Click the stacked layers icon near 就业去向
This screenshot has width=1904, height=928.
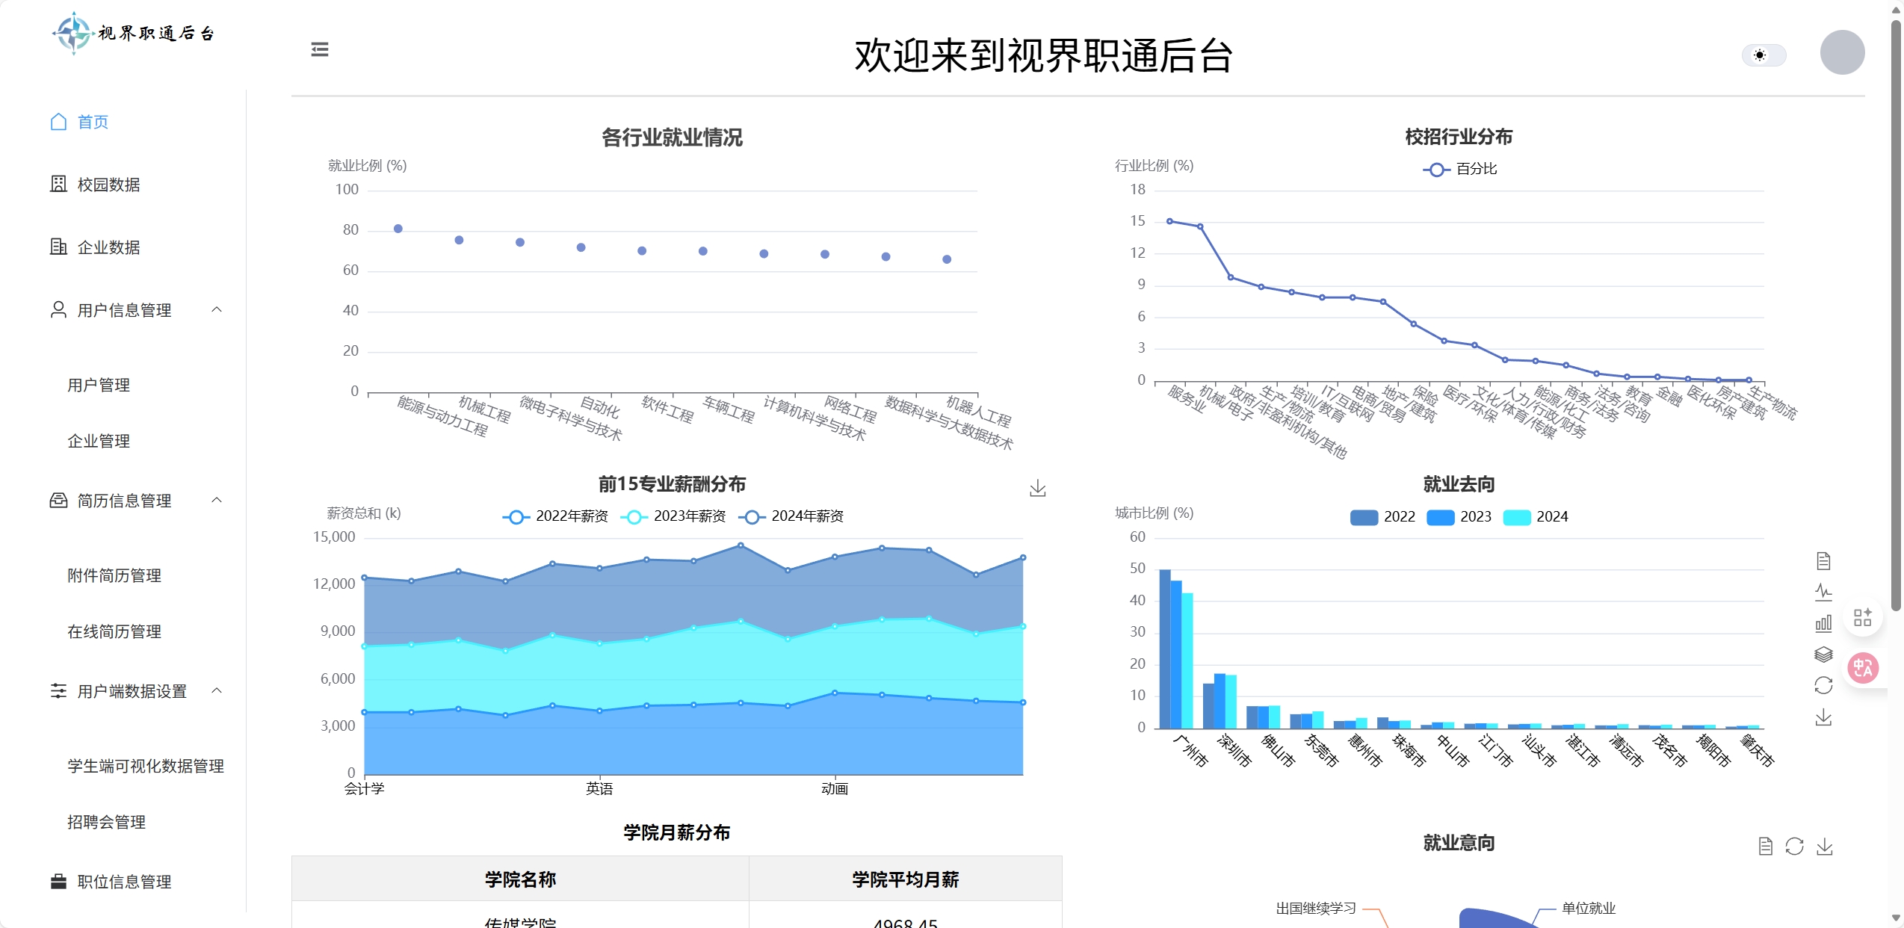pos(1823,655)
